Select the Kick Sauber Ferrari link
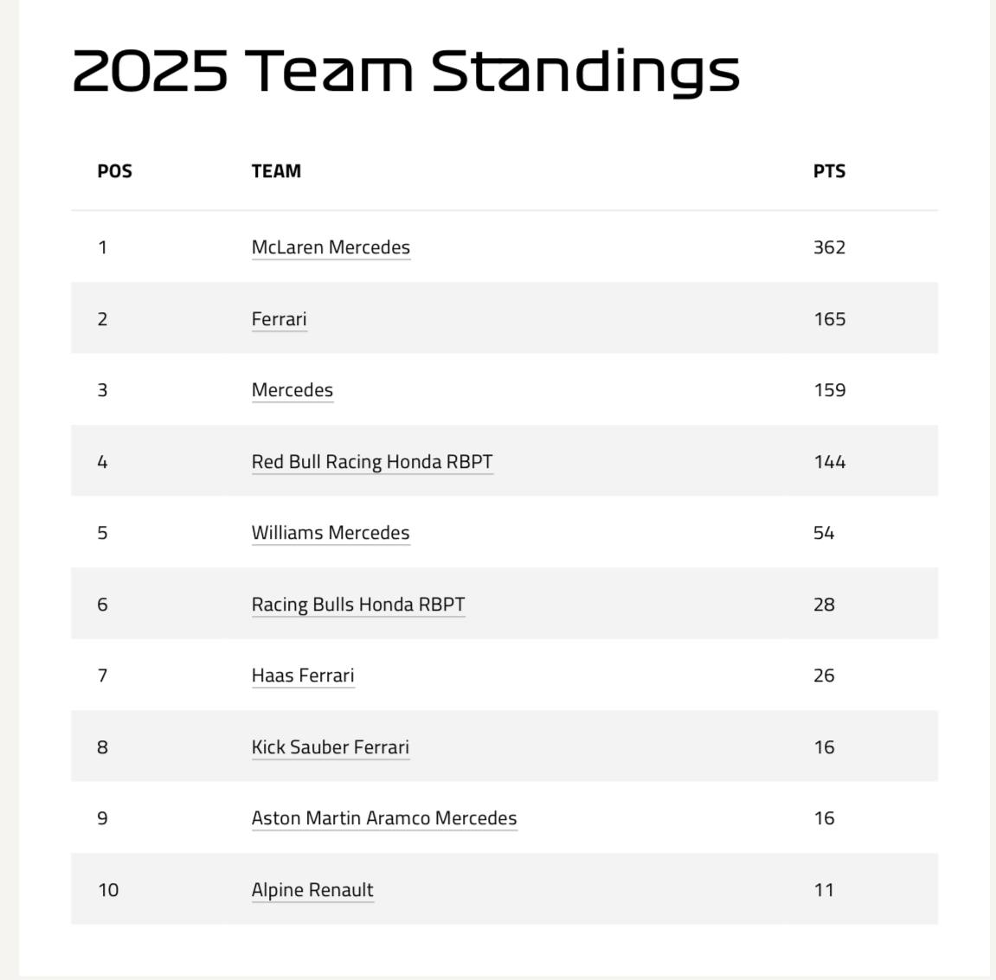The height and width of the screenshot is (980, 996). coord(331,747)
